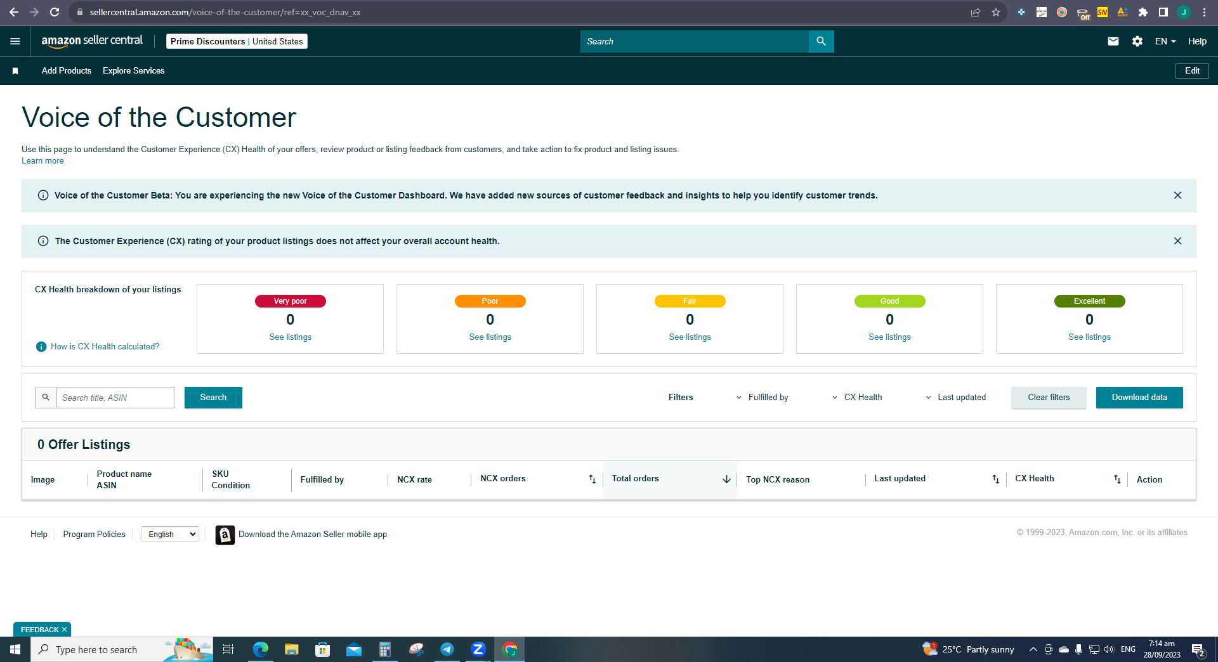Open the Windows Start menu
The height and width of the screenshot is (662, 1218).
[15, 649]
